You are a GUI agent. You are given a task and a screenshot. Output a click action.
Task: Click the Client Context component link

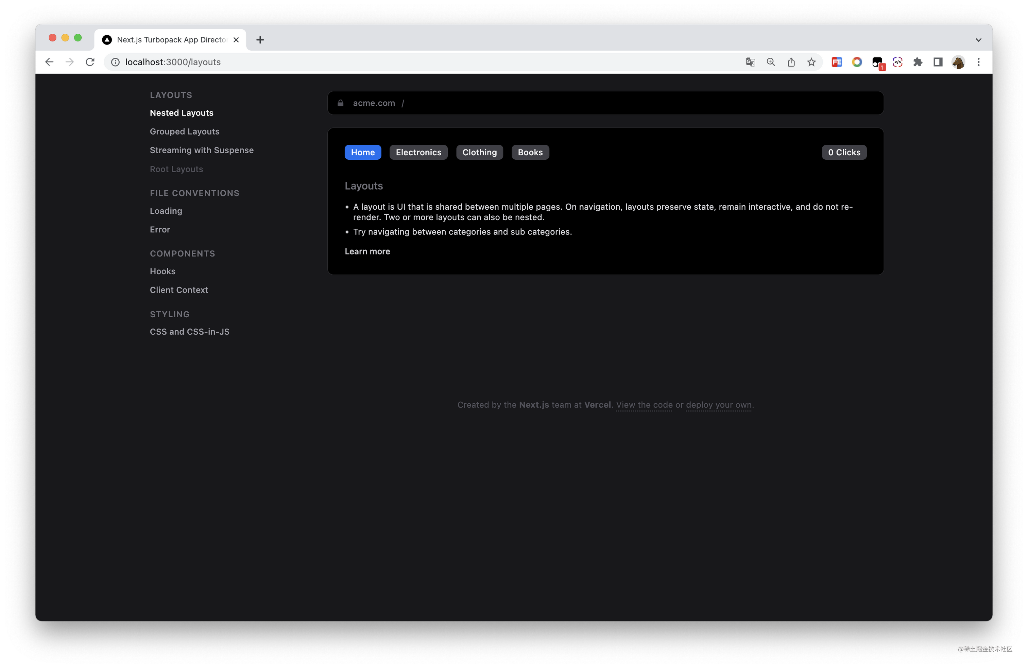click(x=179, y=290)
